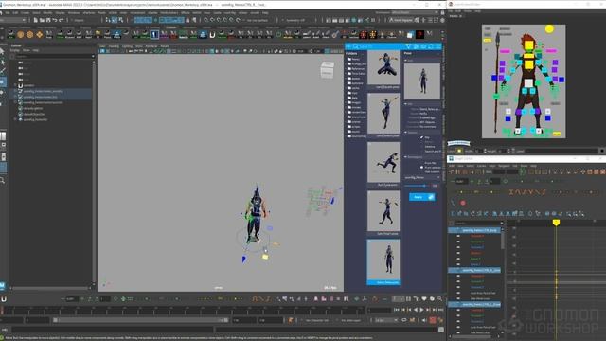
Task: Open the Windows menu in Maya
Action: point(74,12)
